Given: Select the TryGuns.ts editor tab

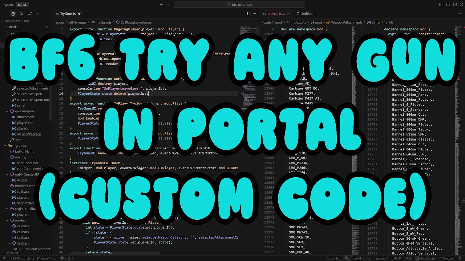Looking at the screenshot, I should [68, 14].
